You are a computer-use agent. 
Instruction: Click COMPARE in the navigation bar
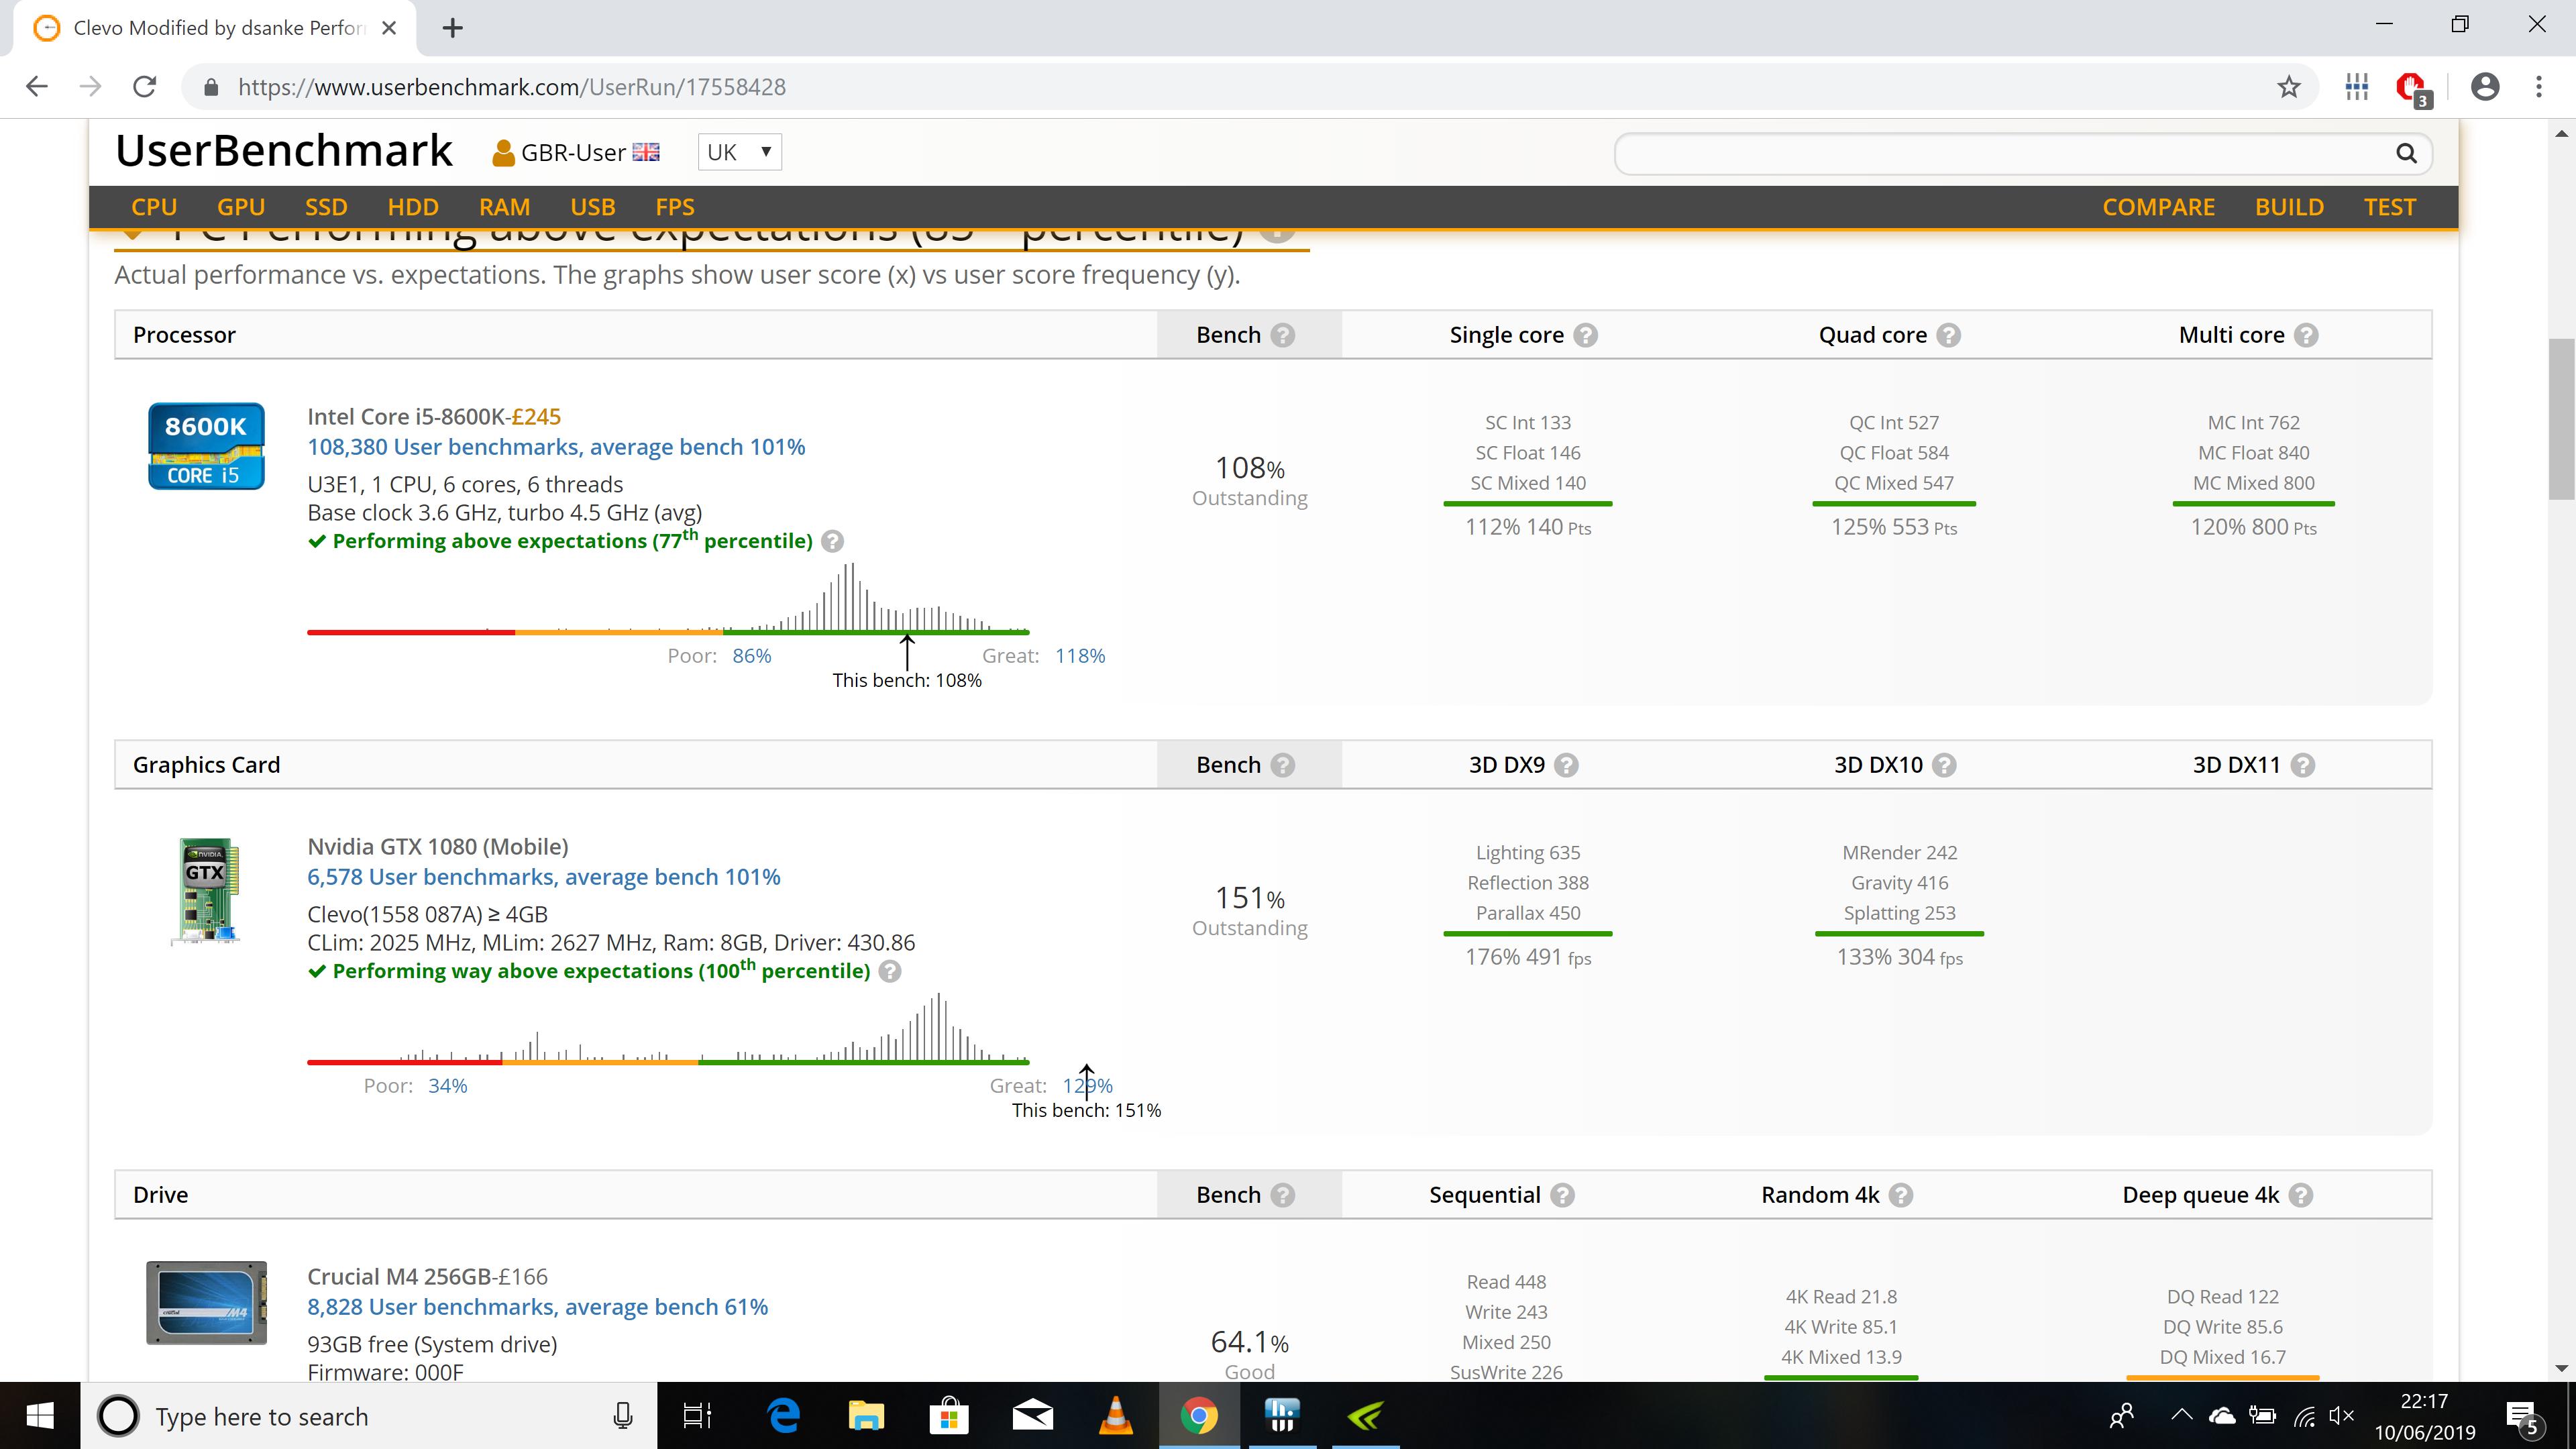click(2158, 207)
